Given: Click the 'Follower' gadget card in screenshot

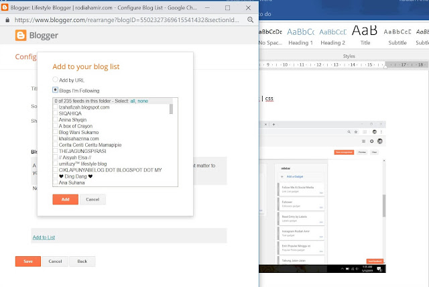Looking at the screenshot, I should click(x=301, y=204).
